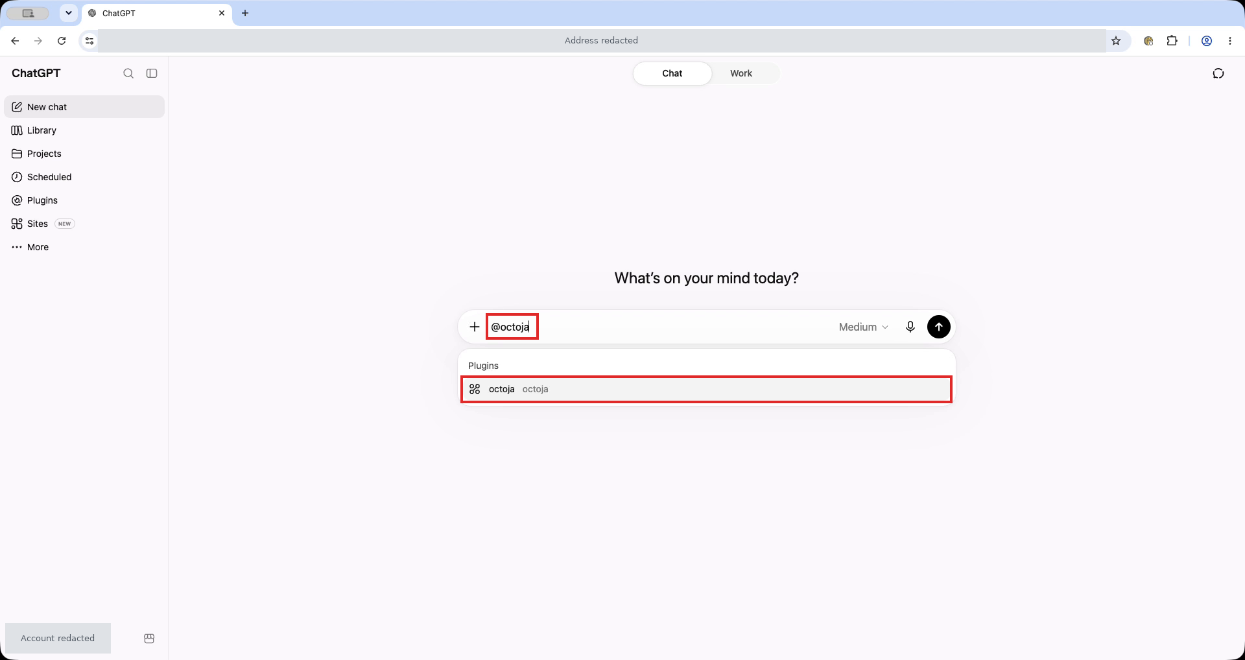This screenshot has height=660, width=1245.
Task: Switch to the Work tab
Action: (x=741, y=73)
